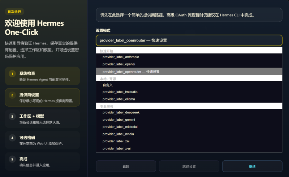Select provider_label_x-ai option

point(189,148)
